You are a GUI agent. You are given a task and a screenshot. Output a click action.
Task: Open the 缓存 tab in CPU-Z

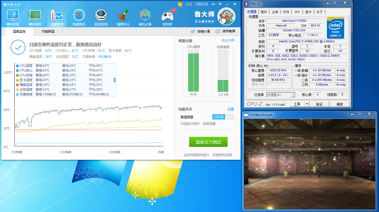tap(264, 12)
